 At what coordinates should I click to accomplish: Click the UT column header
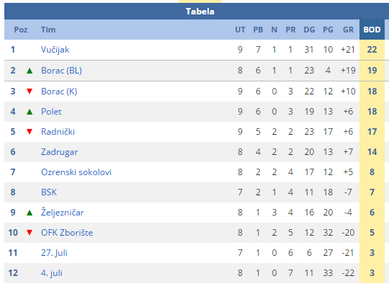240,30
